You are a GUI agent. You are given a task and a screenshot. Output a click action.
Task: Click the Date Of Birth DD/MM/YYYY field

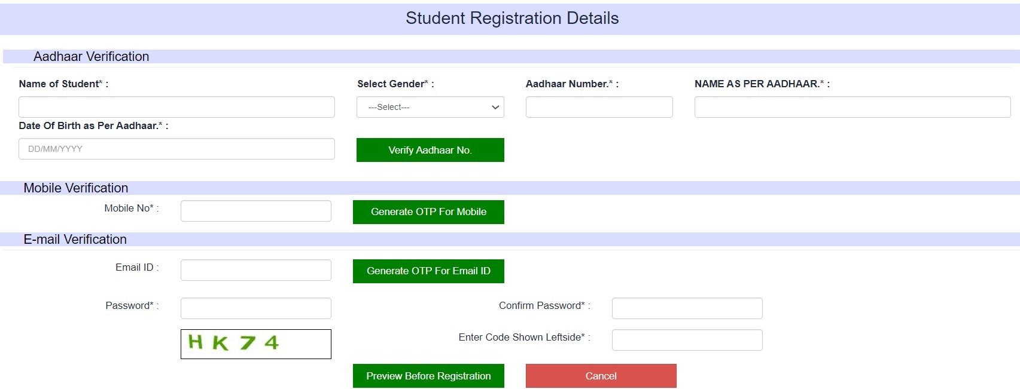tap(176, 149)
